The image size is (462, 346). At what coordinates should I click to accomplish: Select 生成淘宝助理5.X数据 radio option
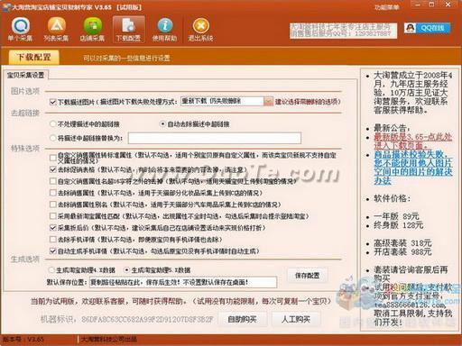coord(127,270)
